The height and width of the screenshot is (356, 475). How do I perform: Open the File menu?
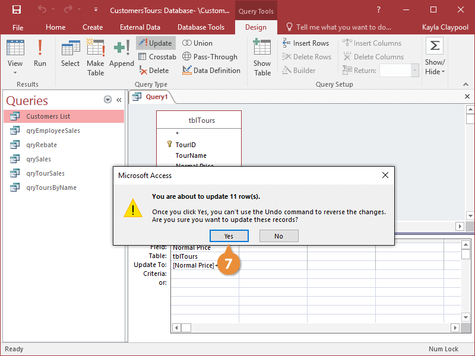click(x=18, y=27)
